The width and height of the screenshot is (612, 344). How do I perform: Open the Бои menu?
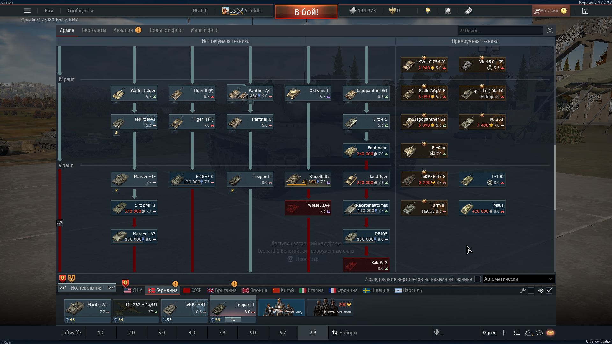tap(49, 11)
